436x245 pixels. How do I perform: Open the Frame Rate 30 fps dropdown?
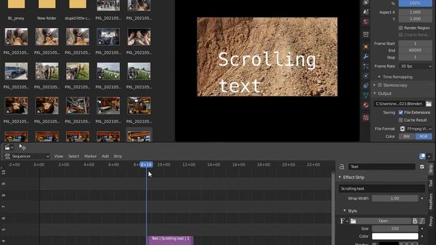click(x=416, y=67)
